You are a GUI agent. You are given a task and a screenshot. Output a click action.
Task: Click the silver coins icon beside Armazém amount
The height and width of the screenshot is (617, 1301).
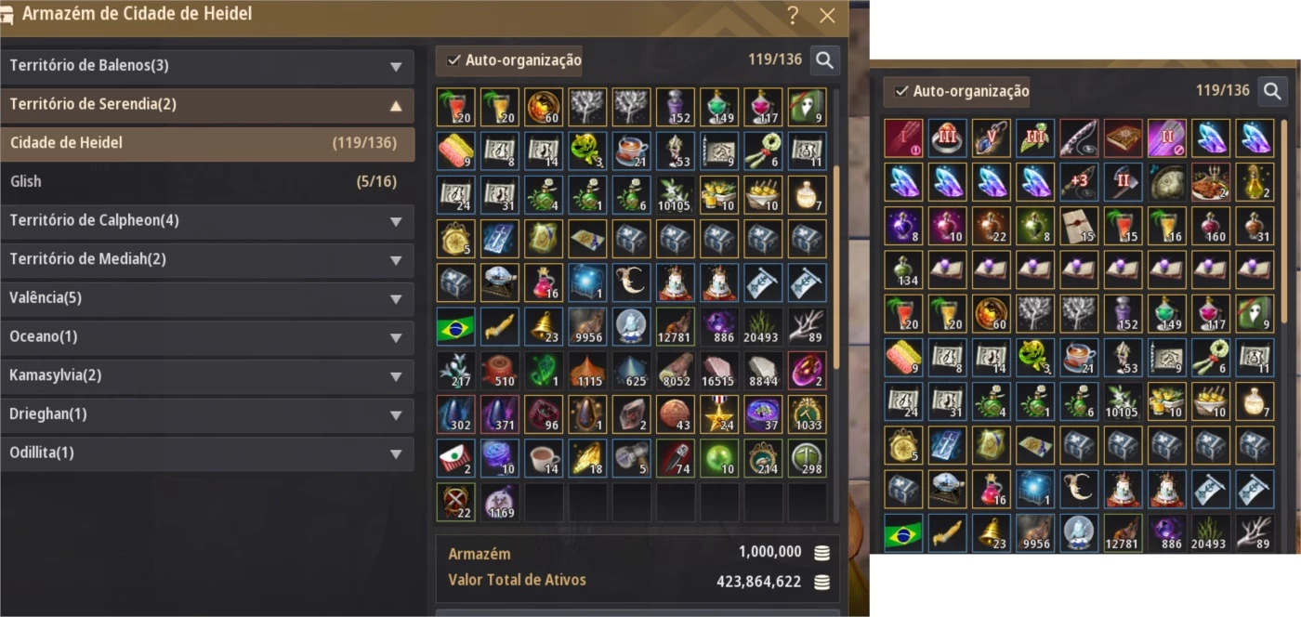click(821, 553)
